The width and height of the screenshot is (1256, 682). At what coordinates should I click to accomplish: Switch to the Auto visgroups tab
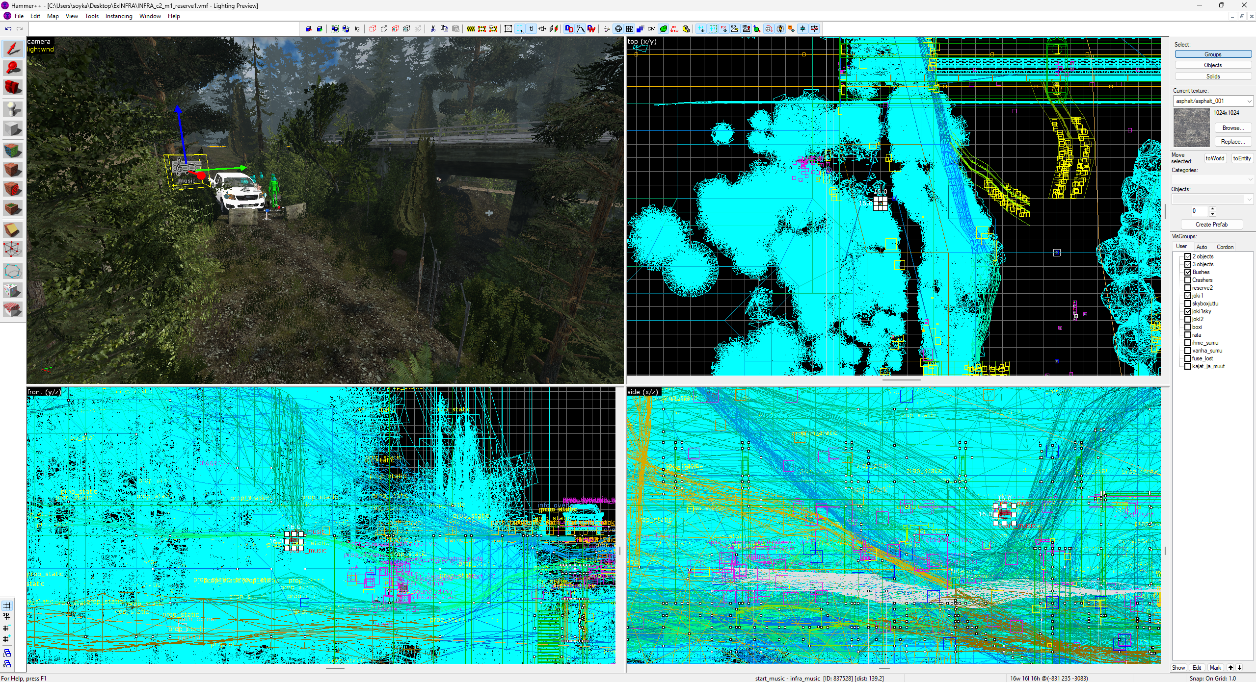(1202, 247)
